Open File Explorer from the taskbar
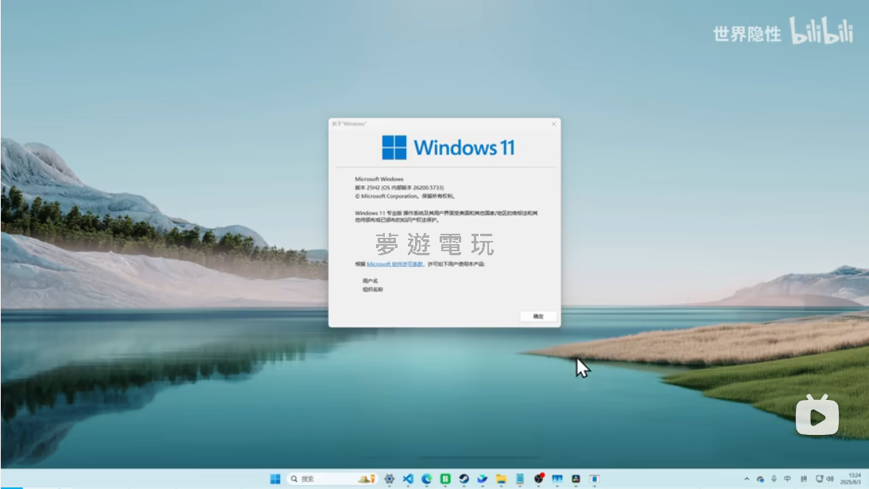869x489 pixels. coord(502,479)
